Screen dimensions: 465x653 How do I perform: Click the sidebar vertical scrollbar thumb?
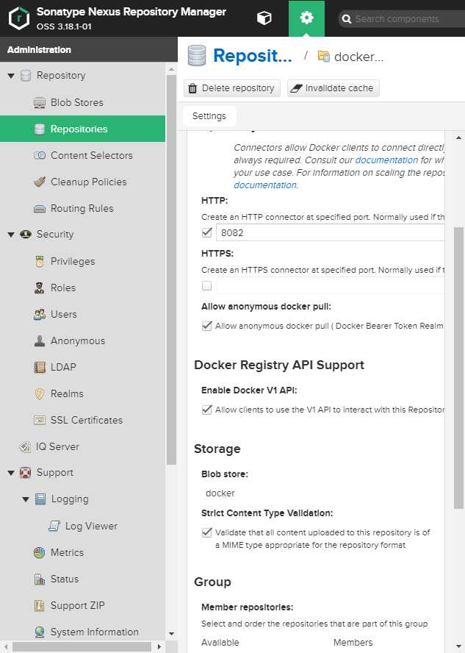tap(171, 270)
